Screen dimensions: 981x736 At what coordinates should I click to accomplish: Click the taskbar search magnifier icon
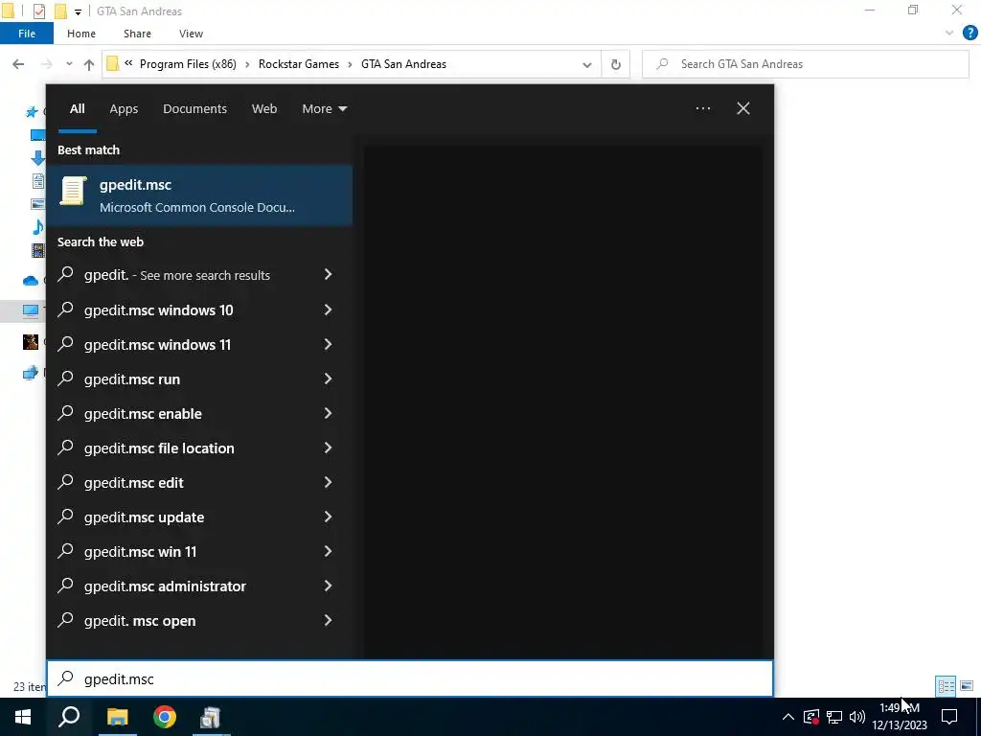coord(69,717)
